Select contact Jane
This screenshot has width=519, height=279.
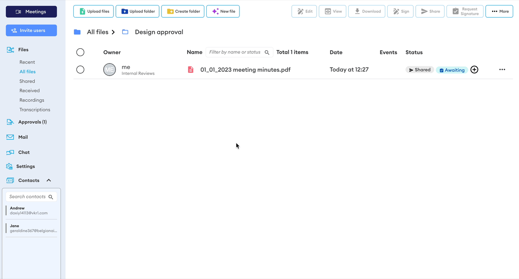click(31, 228)
